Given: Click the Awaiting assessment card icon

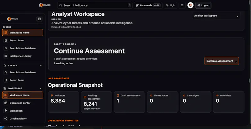Looking at the screenshot, I should [85, 97].
